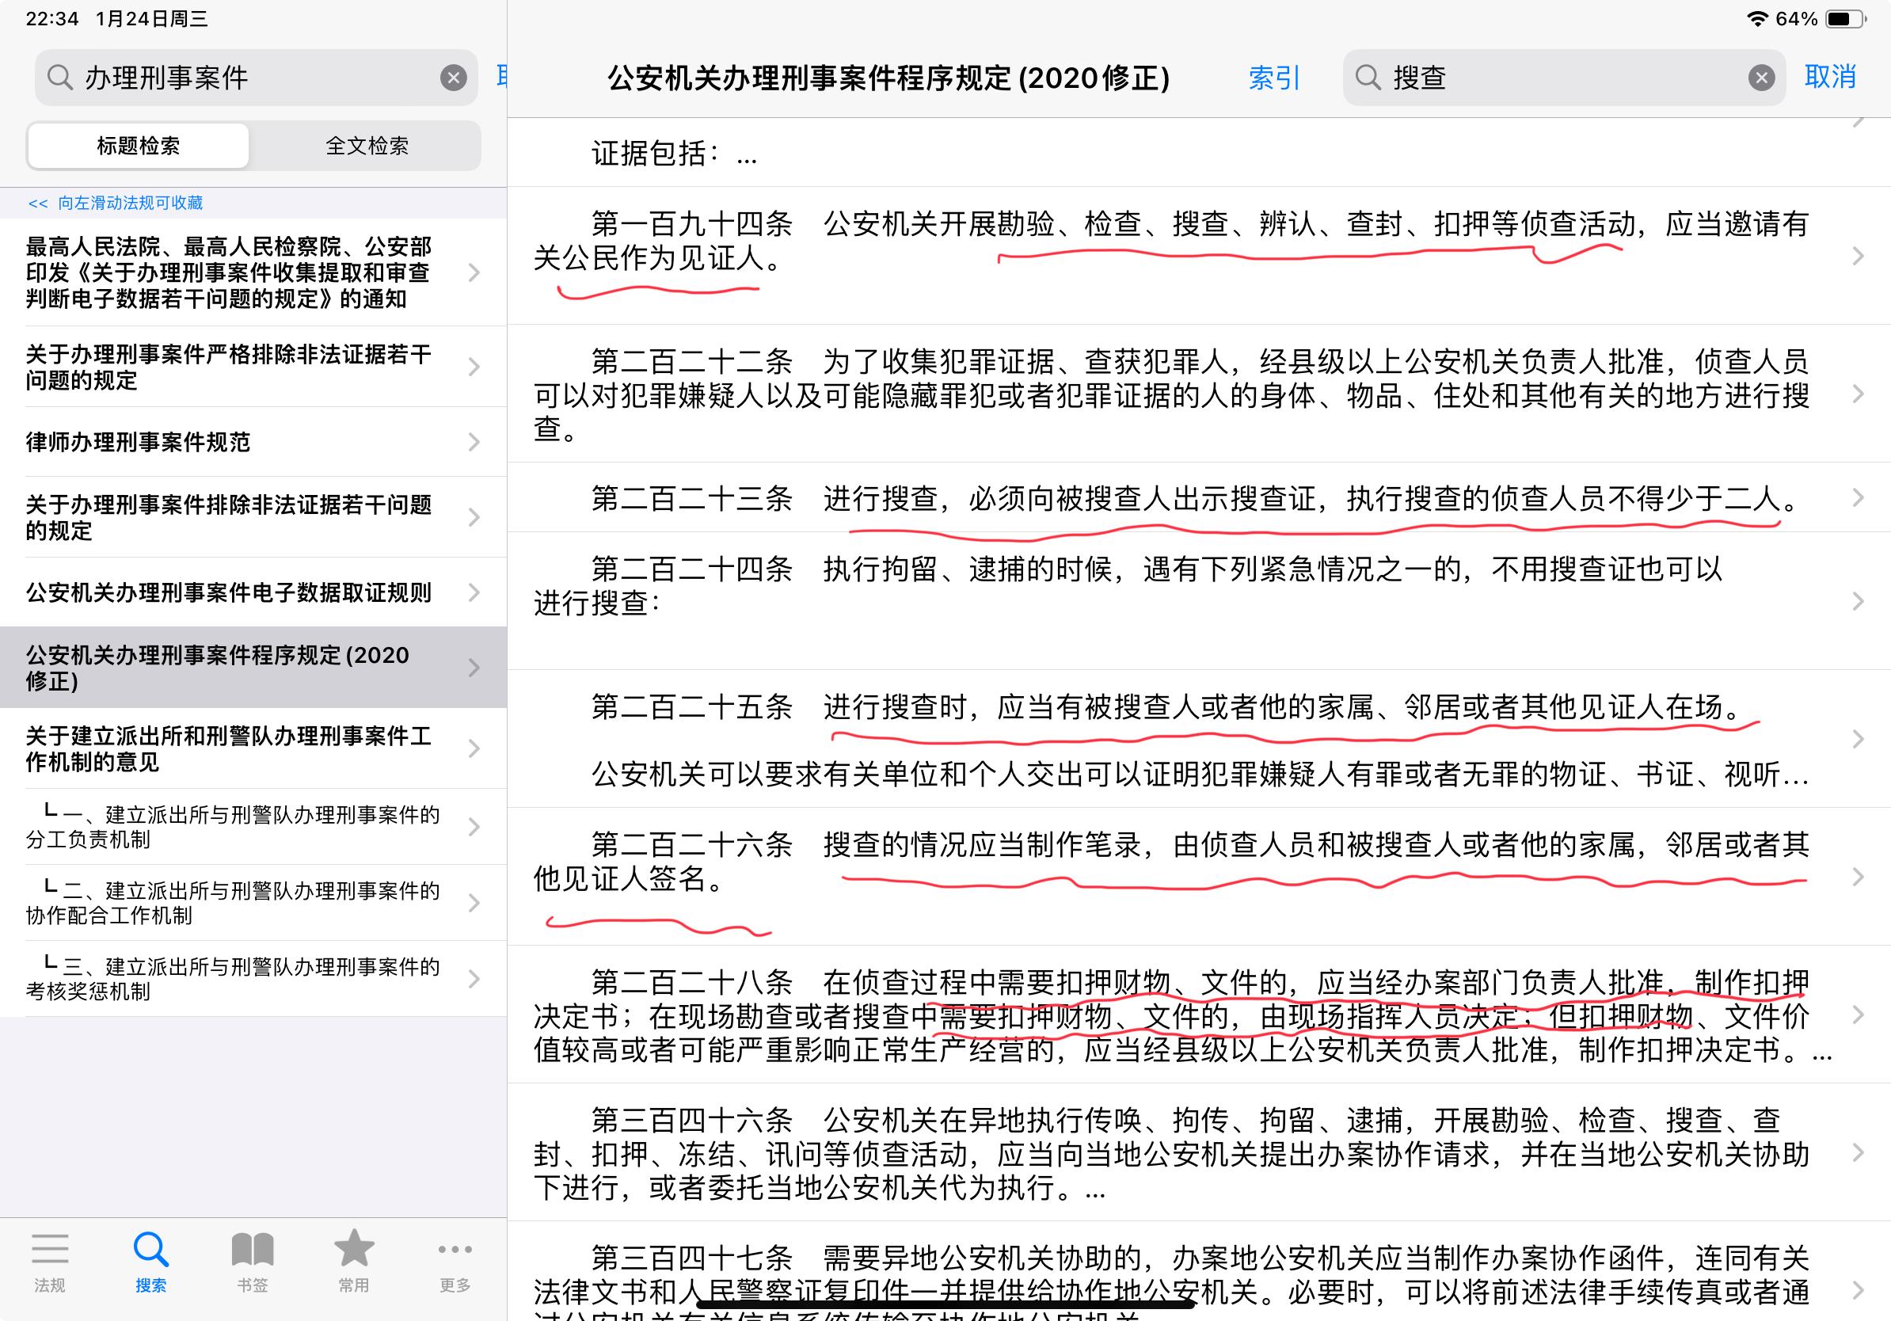Switch to 全文检索 segment
This screenshot has height=1321, width=1891.
tap(367, 146)
